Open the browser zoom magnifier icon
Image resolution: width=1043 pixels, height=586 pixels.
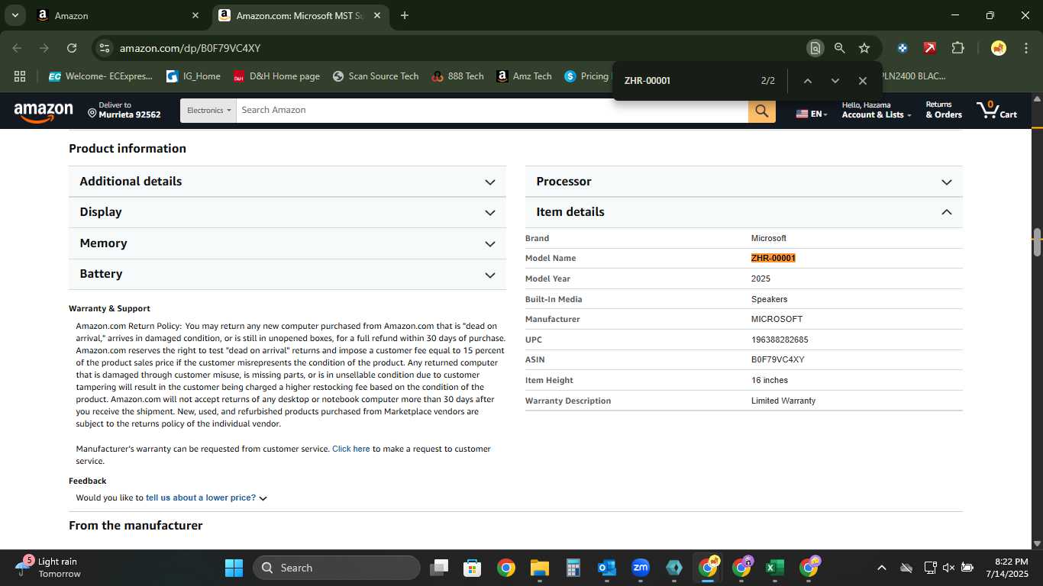(x=840, y=48)
